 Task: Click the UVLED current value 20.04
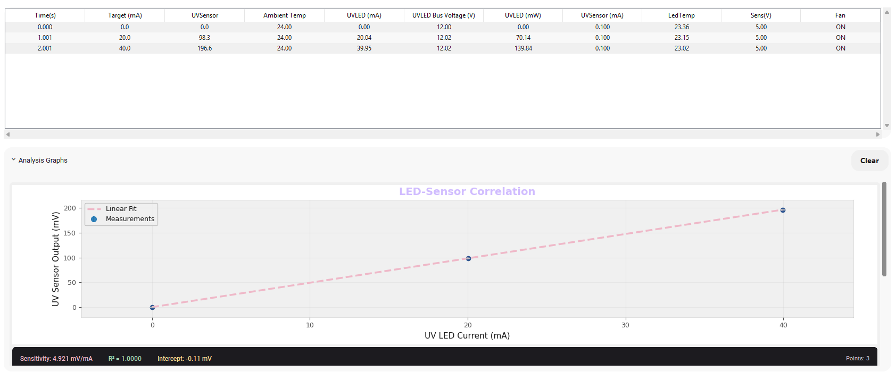point(364,38)
